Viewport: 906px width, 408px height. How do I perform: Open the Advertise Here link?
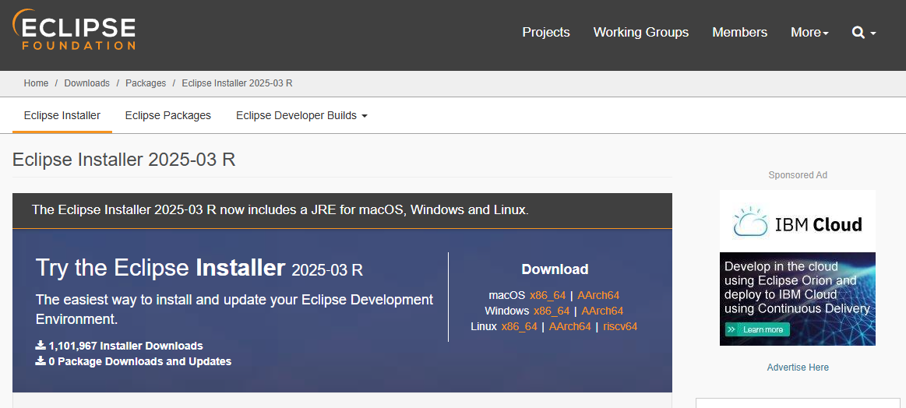(x=798, y=367)
